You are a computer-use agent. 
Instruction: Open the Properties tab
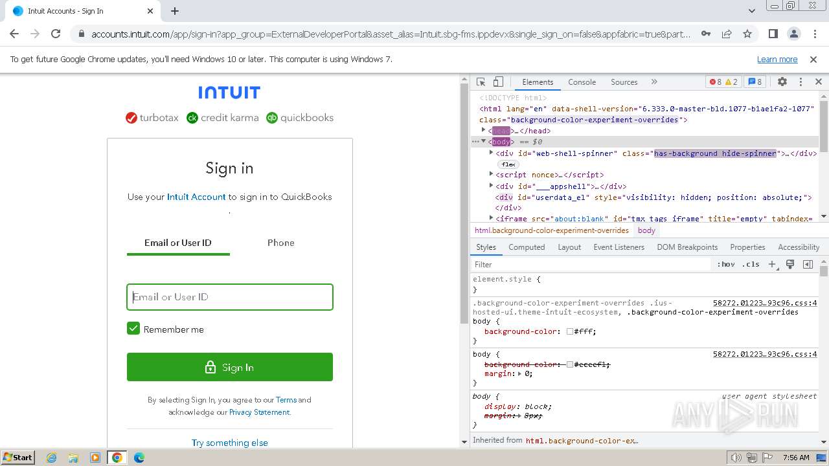click(747, 247)
